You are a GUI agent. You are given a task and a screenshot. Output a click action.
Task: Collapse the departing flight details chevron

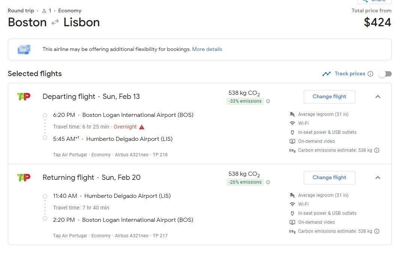point(378,97)
